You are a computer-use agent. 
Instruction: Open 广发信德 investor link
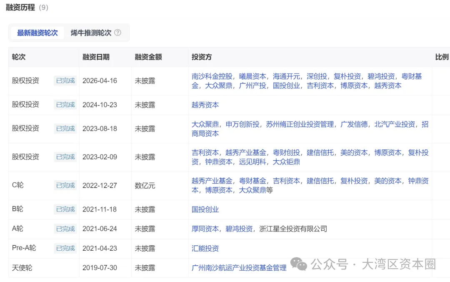pos(354,124)
